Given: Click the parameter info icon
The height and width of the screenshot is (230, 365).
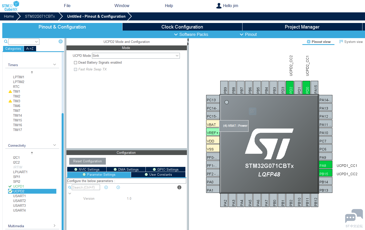Looking at the screenshot, I should pos(179,187).
